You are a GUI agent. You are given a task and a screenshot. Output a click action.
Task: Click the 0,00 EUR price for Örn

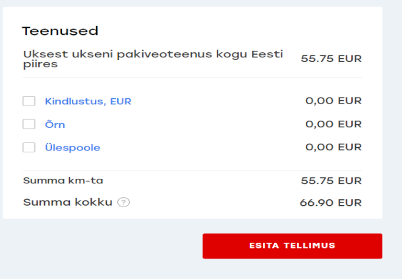tap(333, 124)
